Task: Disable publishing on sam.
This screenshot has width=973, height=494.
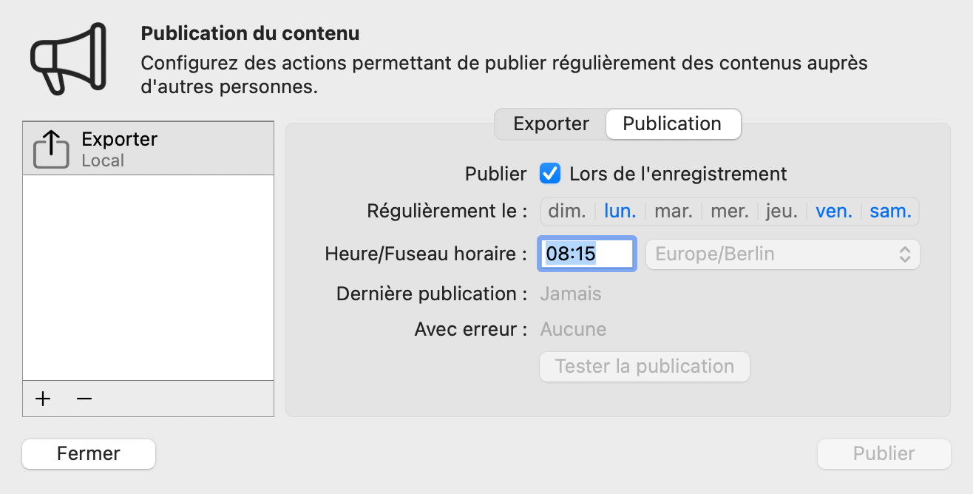Action: click(889, 211)
